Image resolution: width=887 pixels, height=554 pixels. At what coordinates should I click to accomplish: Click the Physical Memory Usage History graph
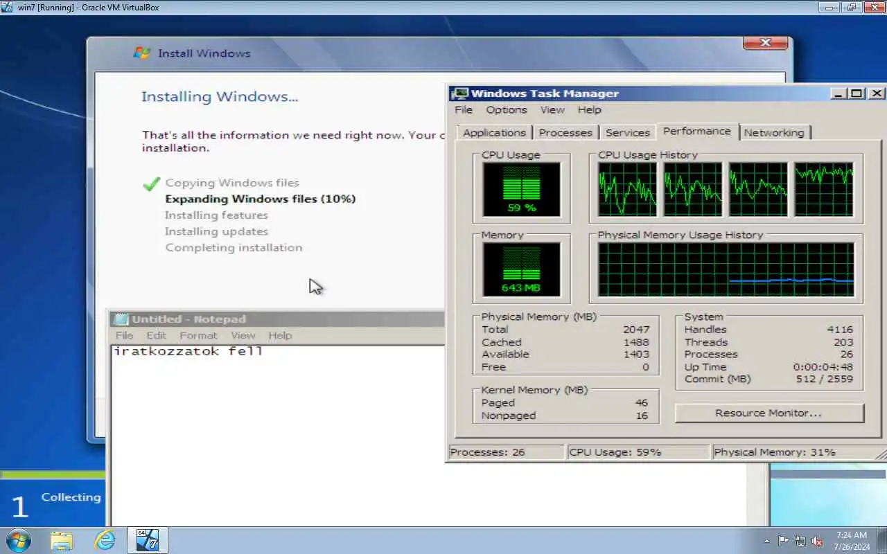point(726,269)
